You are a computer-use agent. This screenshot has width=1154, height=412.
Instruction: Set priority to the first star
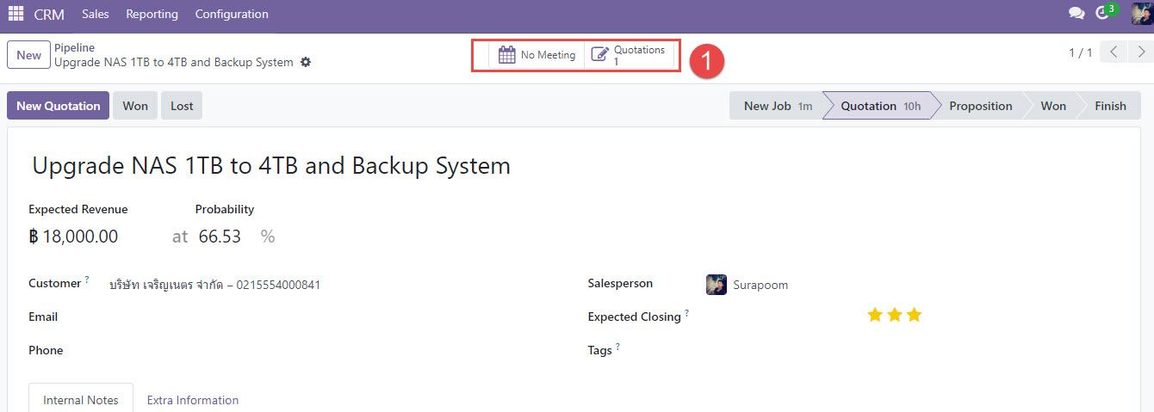875,316
